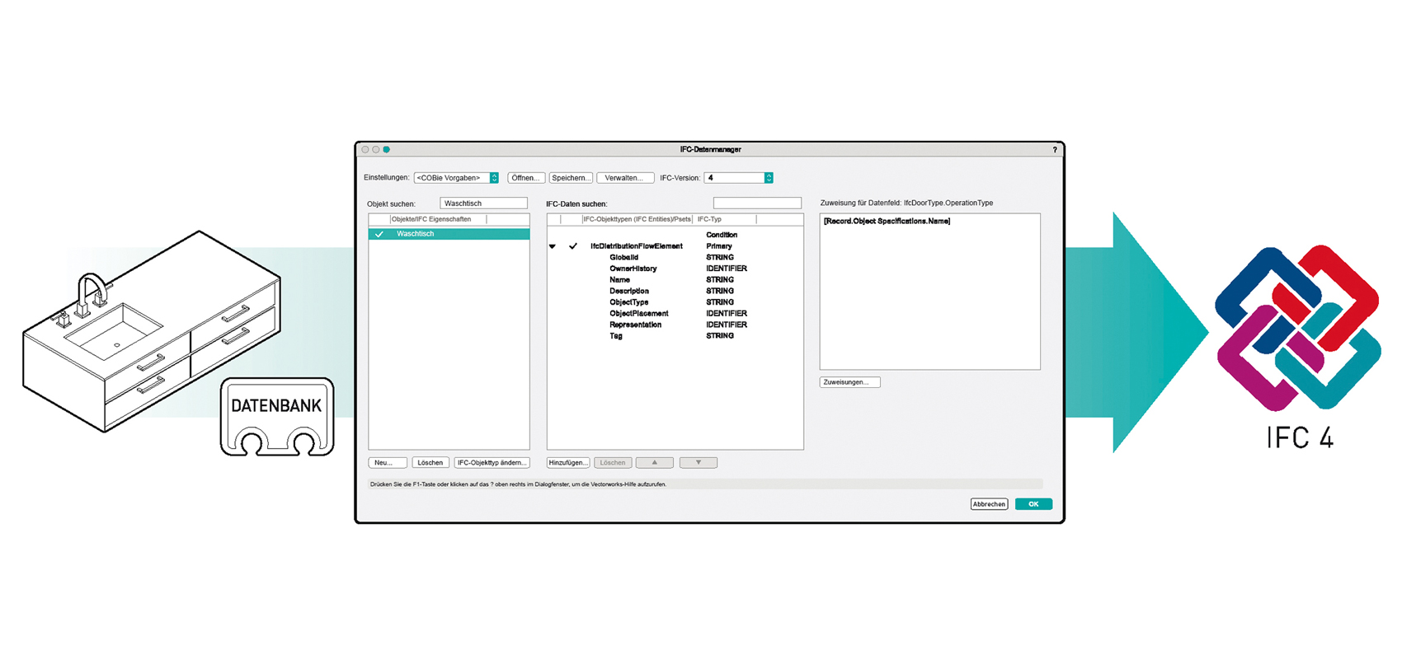Viewport: 1402px width, 659px height.
Task: Select the Description property row
Action: 629,291
